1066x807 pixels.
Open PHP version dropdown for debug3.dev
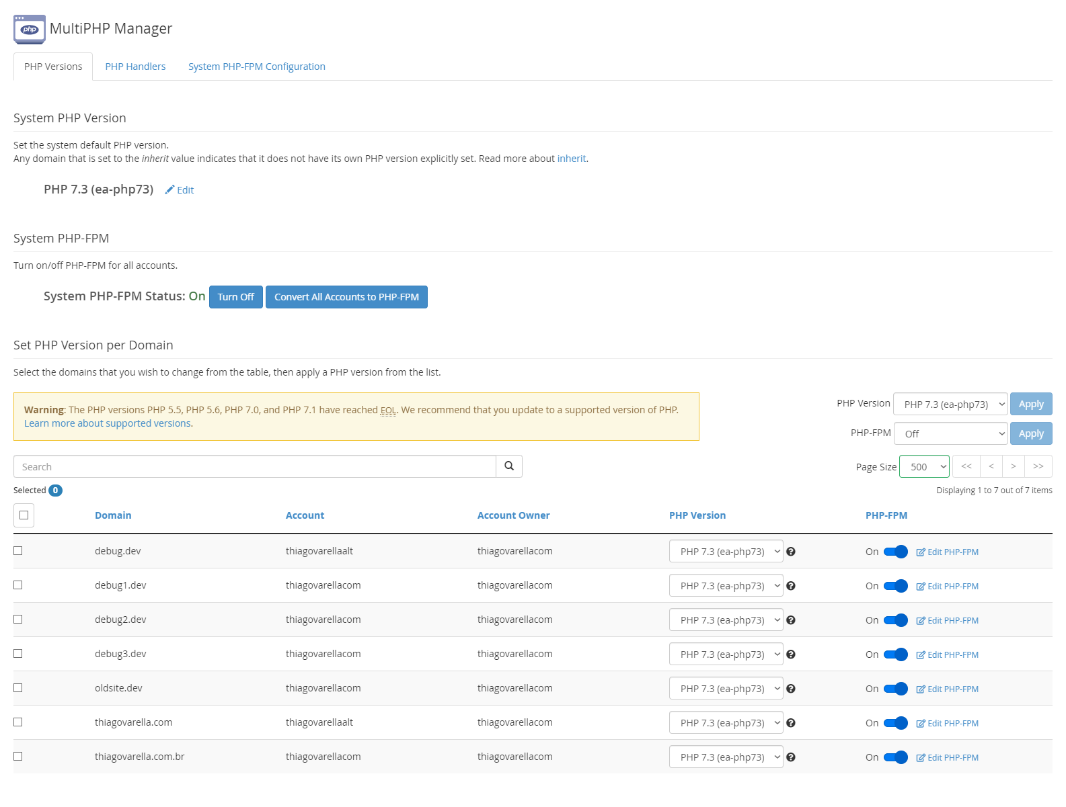[x=726, y=654]
